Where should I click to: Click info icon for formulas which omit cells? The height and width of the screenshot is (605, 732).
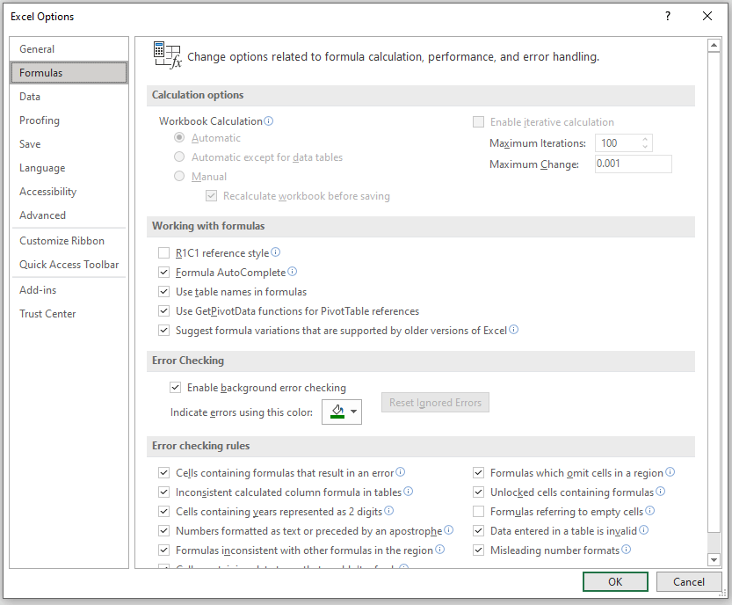(670, 472)
